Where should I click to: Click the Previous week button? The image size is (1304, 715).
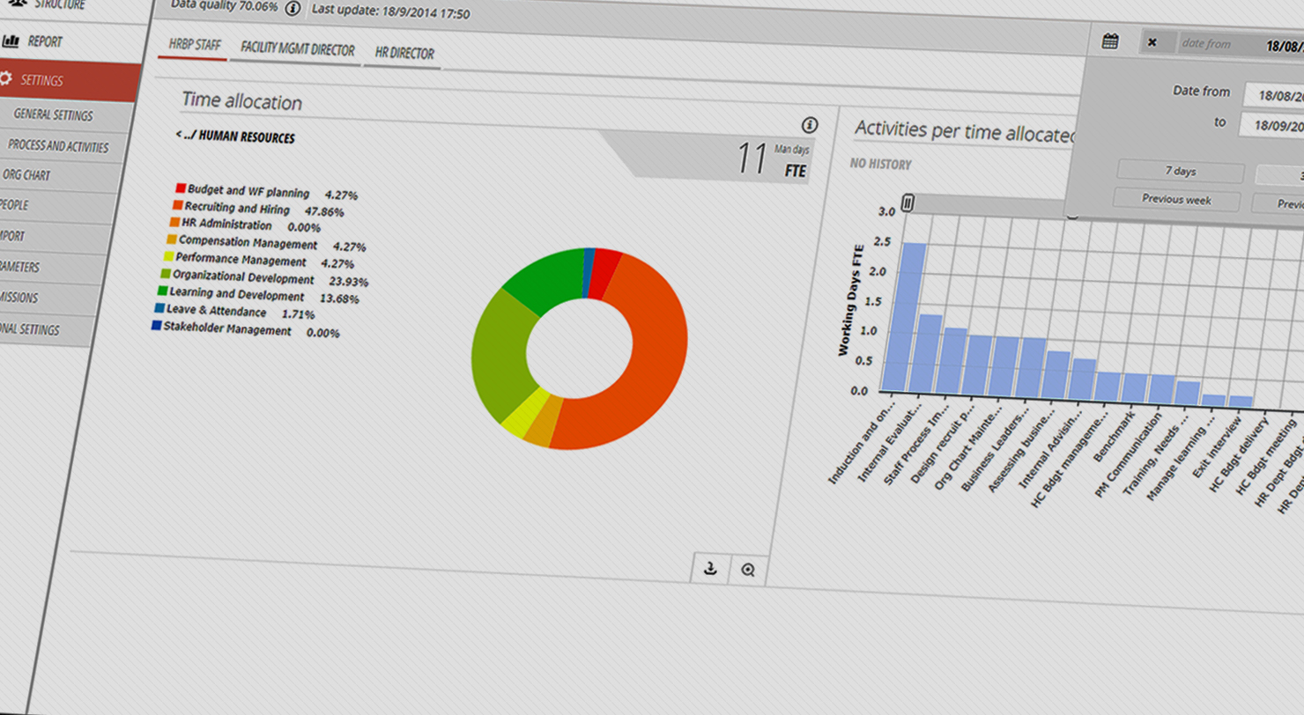[1176, 200]
